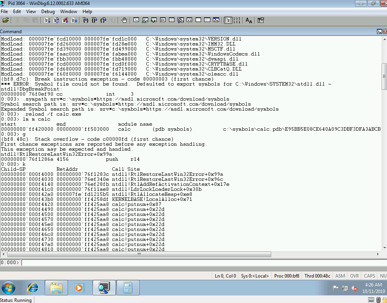Viewport: 387px width, 303px height.
Task: Click the volume tray icon
Action: coord(355,288)
